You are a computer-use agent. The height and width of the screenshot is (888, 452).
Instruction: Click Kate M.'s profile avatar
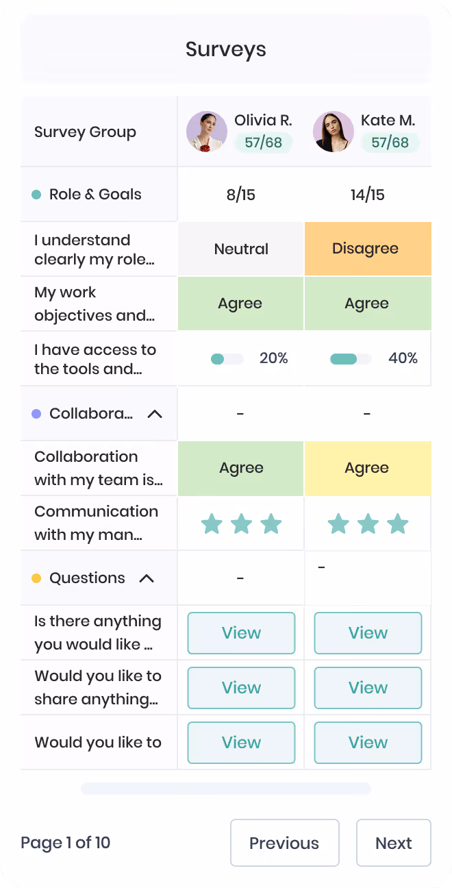334,132
